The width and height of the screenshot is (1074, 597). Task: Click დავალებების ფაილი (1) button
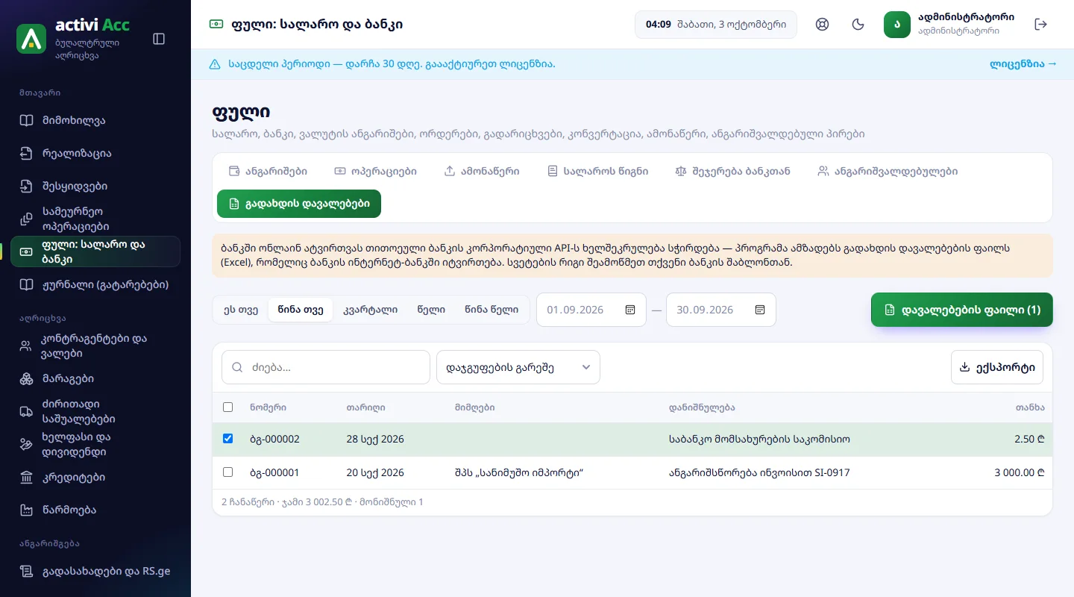point(962,310)
